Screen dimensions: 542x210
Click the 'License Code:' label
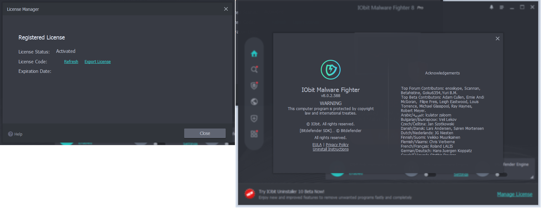[x=33, y=62]
